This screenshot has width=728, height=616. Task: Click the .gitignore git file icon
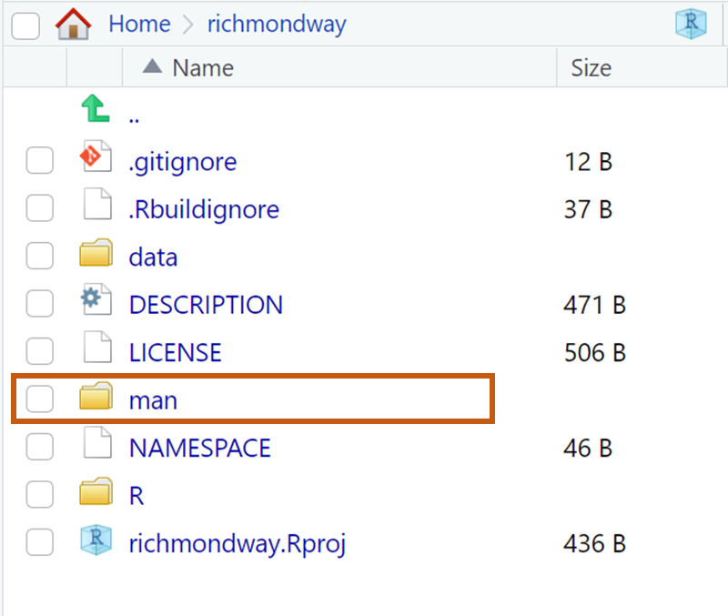click(96, 161)
